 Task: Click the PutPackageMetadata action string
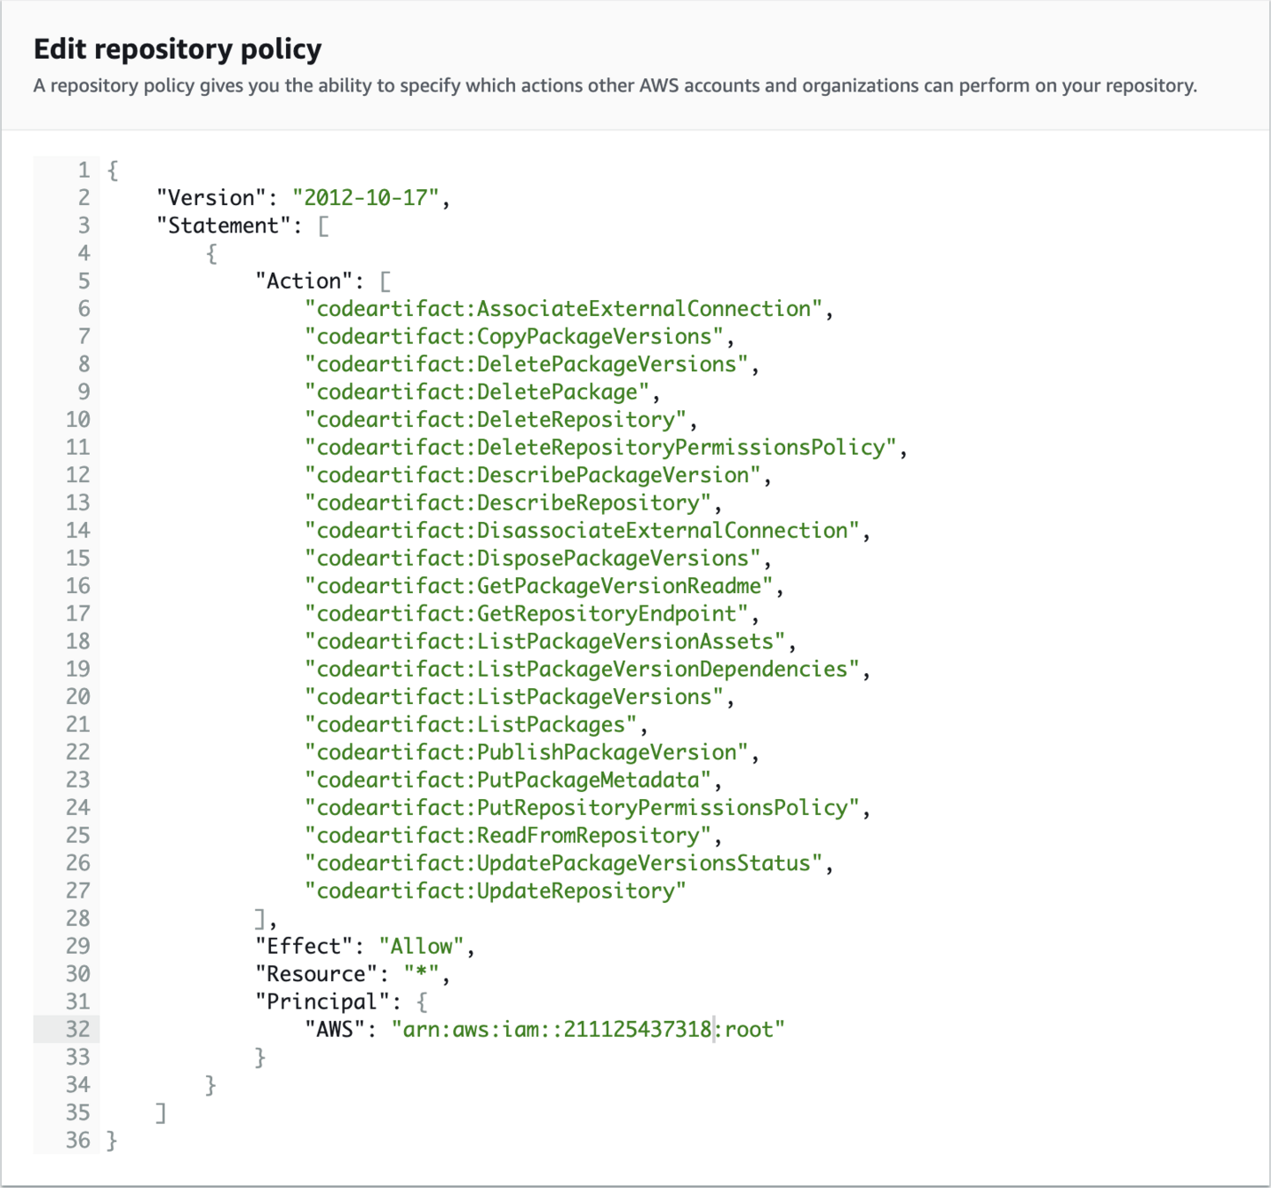coord(508,781)
